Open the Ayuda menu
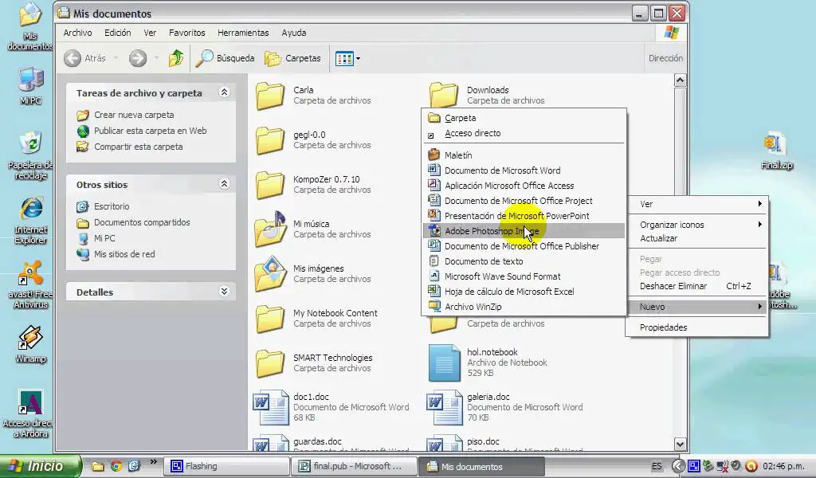The height and width of the screenshot is (478, 816). [x=293, y=33]
